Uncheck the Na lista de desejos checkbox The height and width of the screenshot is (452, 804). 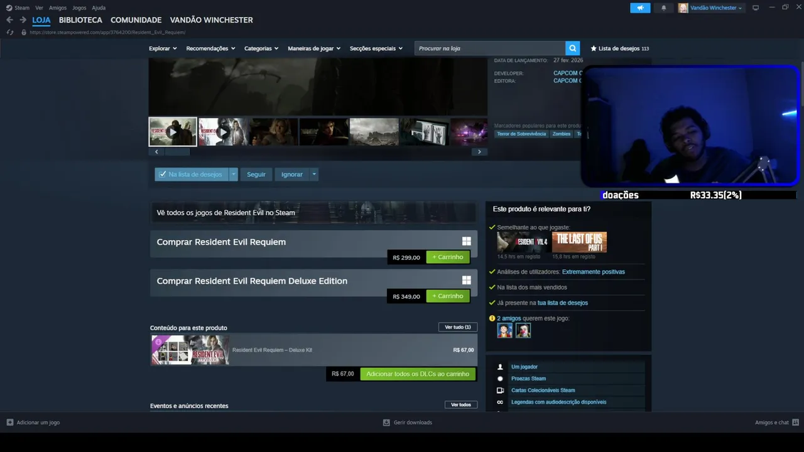point(163,174)
